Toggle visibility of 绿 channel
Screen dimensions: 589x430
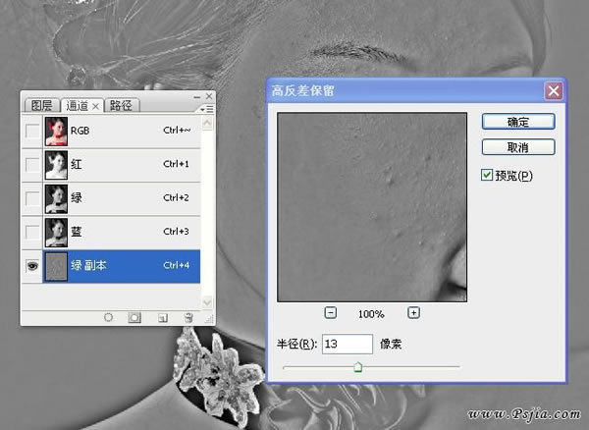(32, 198)
